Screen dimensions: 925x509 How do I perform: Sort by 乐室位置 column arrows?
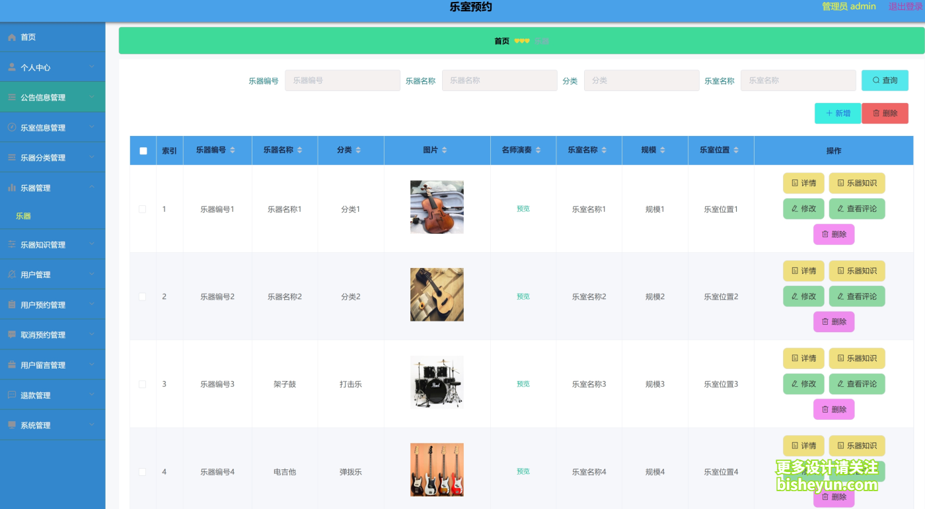(736, 151)
